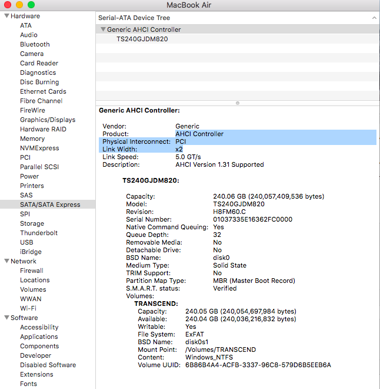The image size is (380, 389).
Task: Select NVMExpress entry
Action: (x=39, y=148)
